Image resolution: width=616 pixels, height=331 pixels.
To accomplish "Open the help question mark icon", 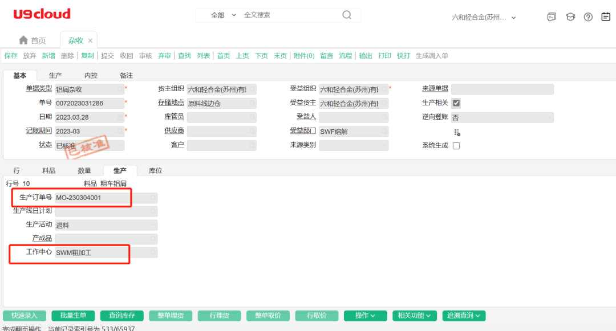I will (x=588, y=17).
